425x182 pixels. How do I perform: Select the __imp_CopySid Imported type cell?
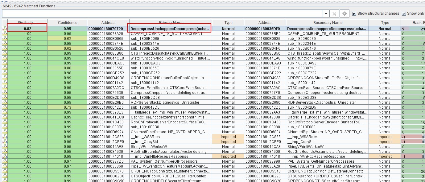tap(228, 142)
